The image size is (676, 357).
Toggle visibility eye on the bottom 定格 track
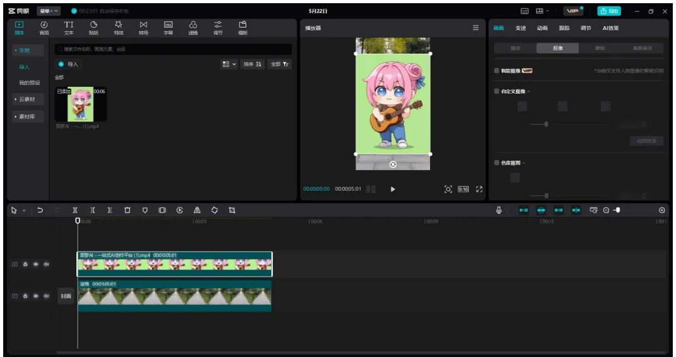(36, 296)
